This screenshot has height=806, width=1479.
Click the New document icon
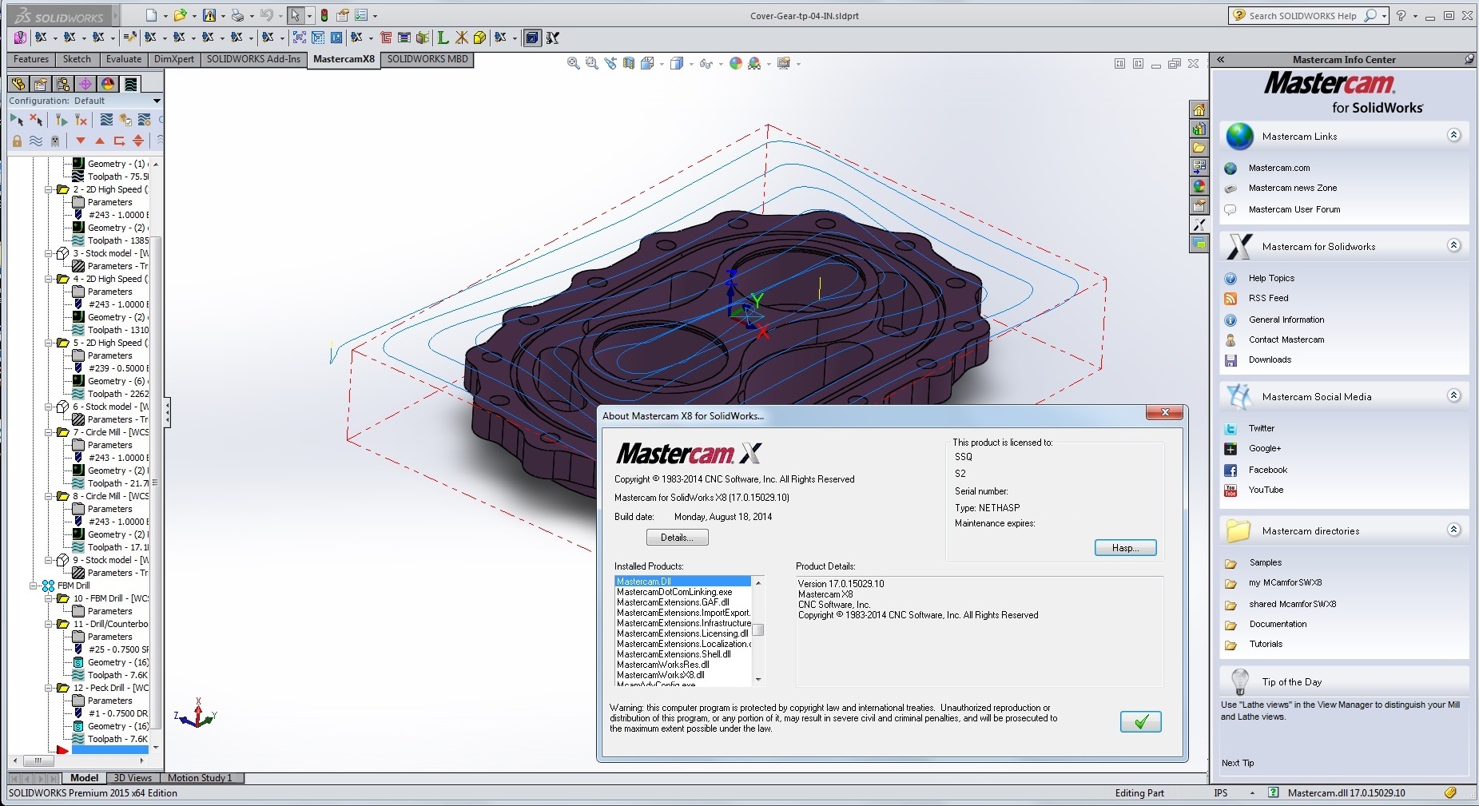click(x=152, y=15)
